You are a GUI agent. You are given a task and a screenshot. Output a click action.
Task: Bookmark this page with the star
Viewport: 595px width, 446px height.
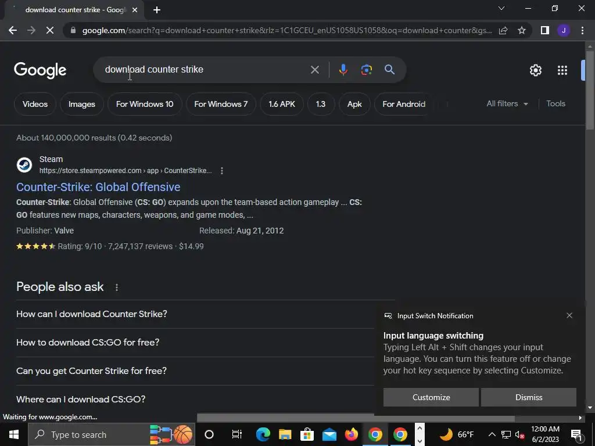(x=522, y=30)
